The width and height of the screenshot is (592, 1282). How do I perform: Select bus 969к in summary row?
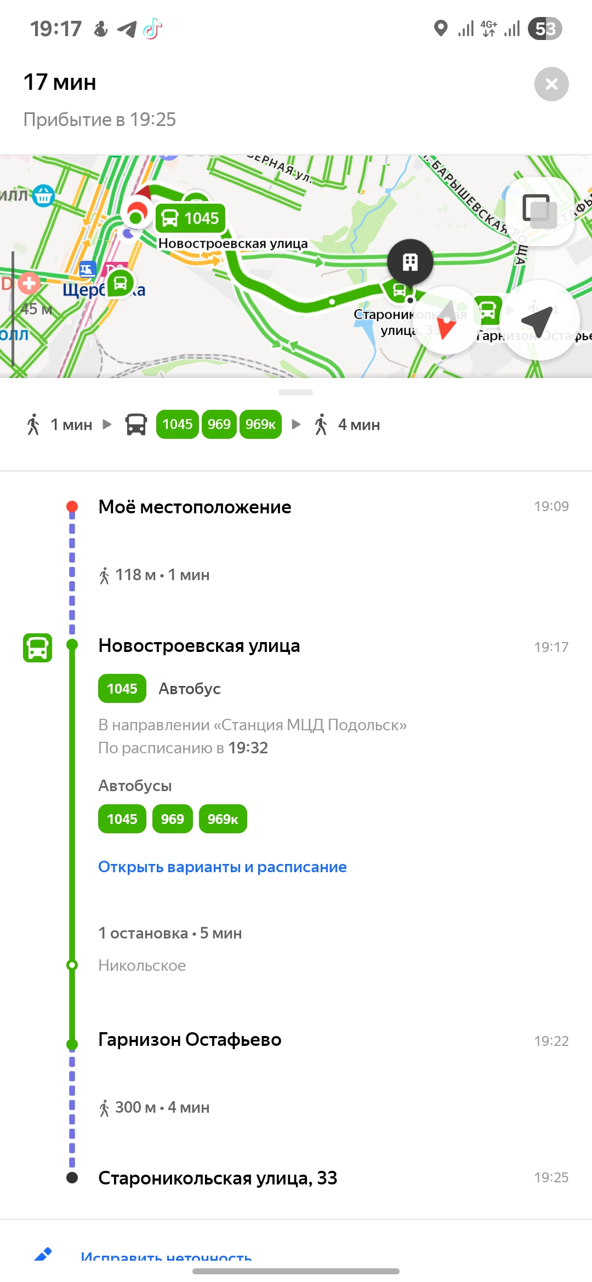[260, 425]
